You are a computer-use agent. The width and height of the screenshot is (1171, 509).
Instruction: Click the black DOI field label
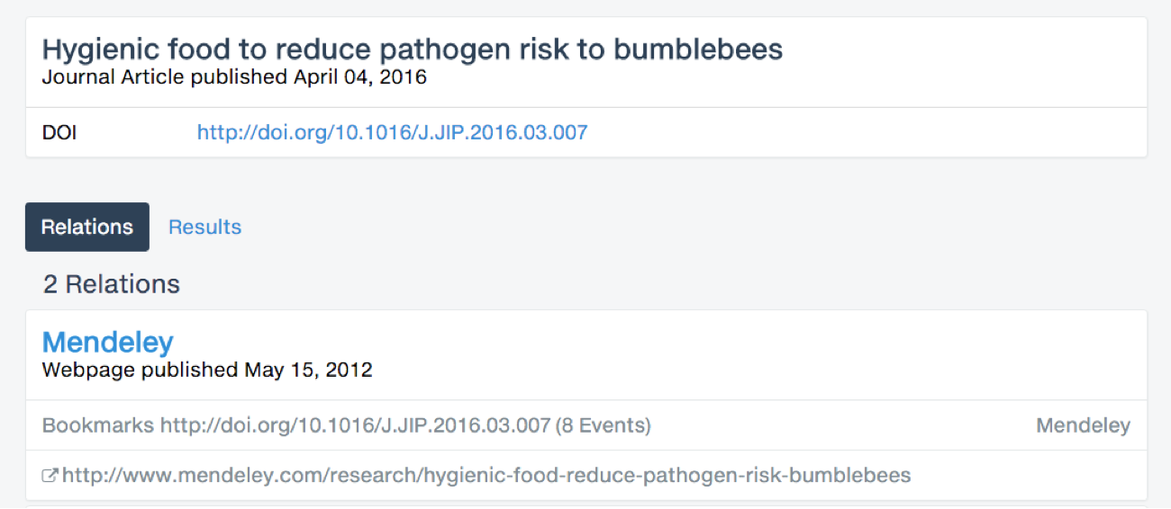coord(59,133)
